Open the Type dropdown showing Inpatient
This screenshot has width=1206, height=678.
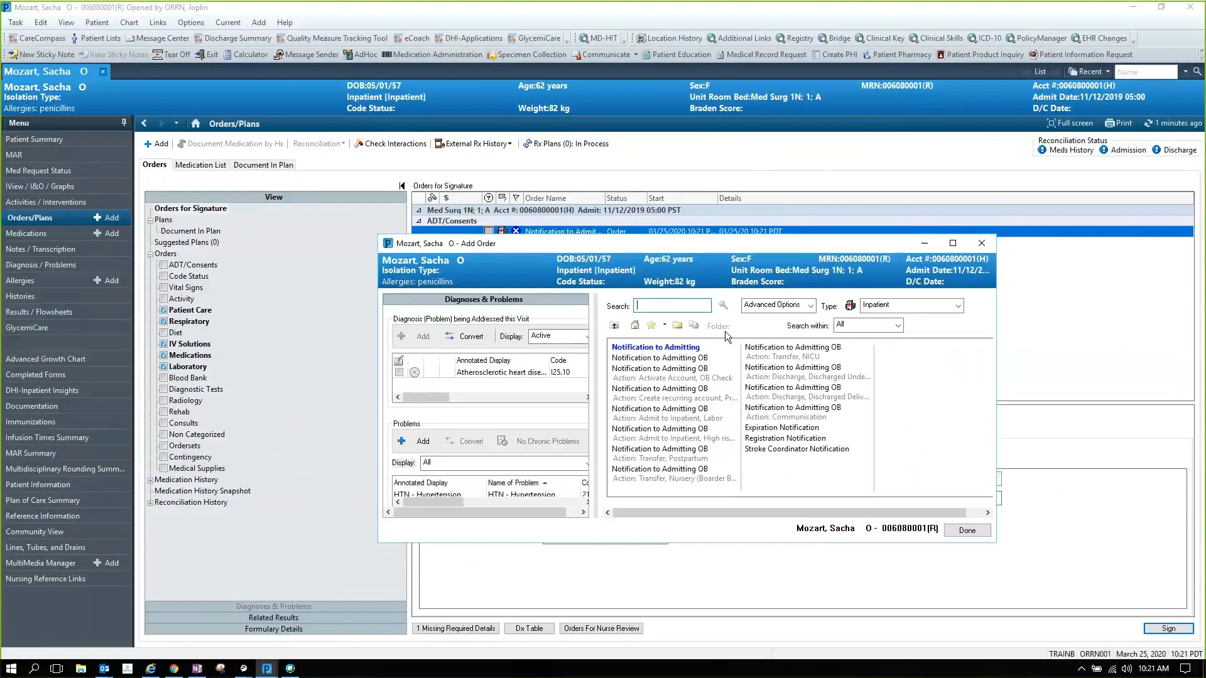click(958, 306)
